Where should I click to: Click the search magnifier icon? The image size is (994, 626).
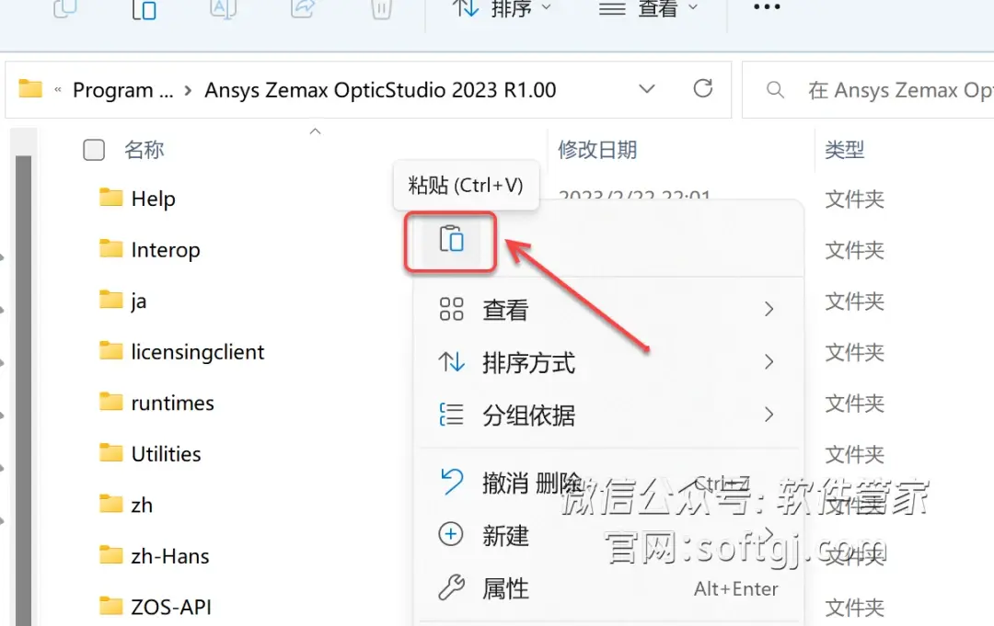(775, 90)
